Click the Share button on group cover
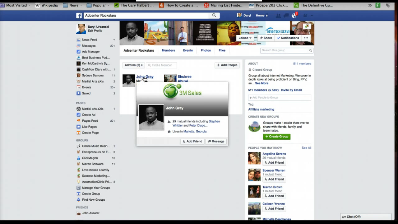The image size is (398, 224). 266,38
